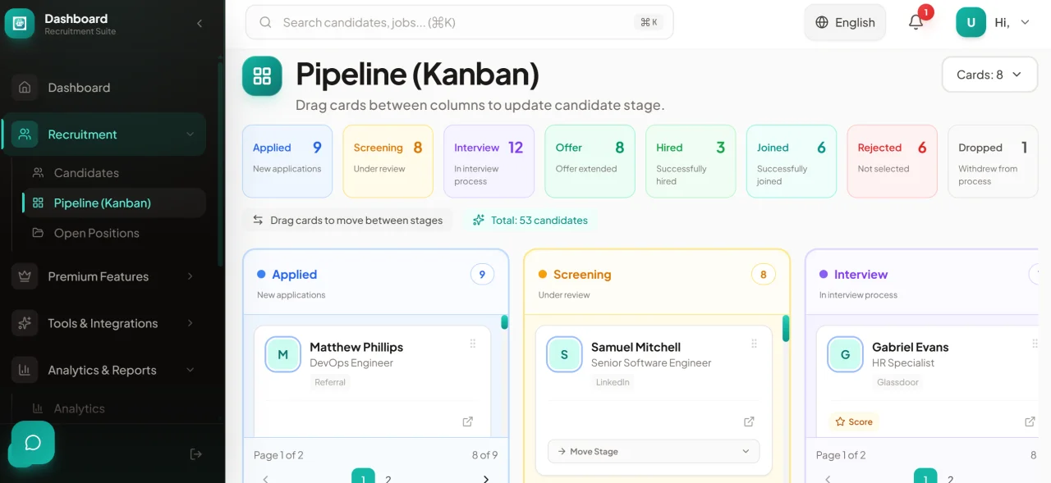Click the Samuel Mitchell avatar S

[x=564, y=354]
